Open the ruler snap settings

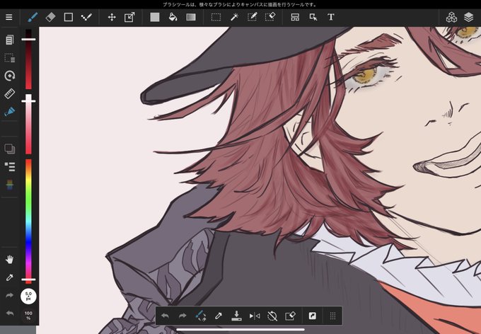click(x=9, y=93)
